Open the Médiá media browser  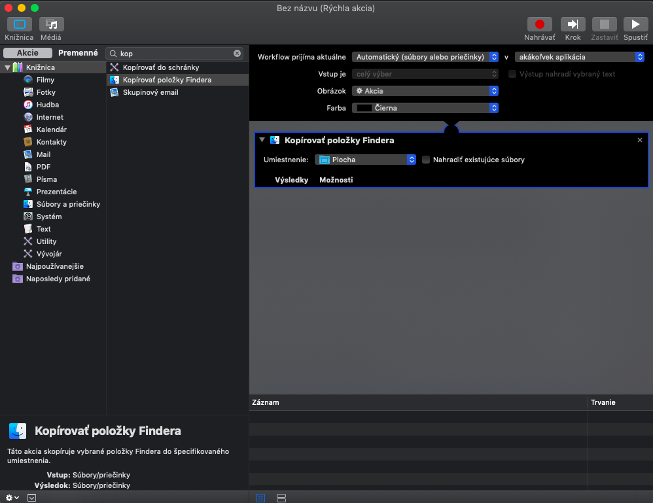pos(51,25)
